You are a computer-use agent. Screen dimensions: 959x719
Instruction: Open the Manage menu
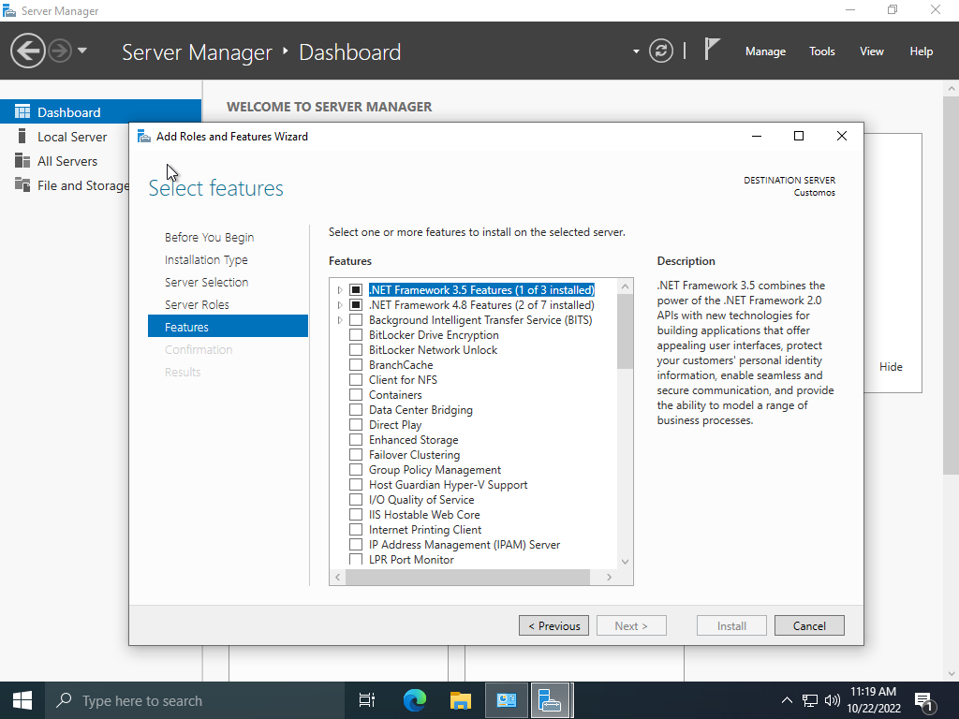tap(765, 51)
